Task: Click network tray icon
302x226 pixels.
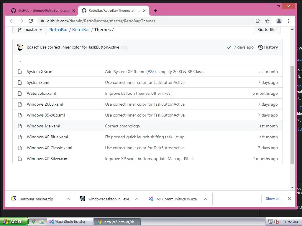Action: pos(271,222)
